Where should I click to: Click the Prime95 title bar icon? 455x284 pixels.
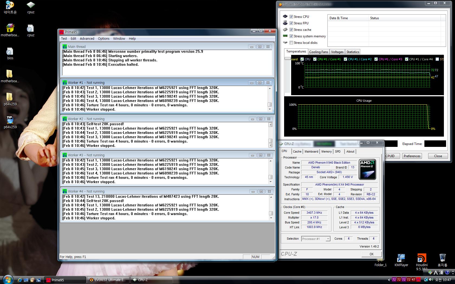tap(62, 32)
